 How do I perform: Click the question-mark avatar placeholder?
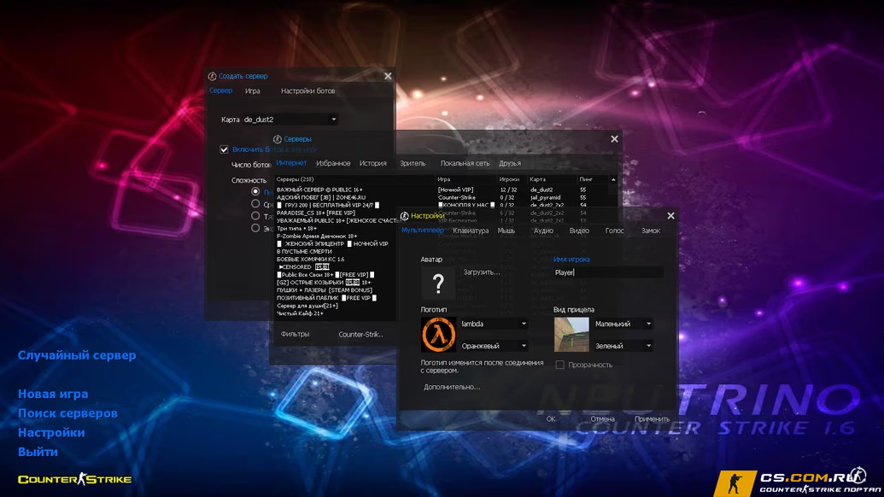click(x=438, y=283)
